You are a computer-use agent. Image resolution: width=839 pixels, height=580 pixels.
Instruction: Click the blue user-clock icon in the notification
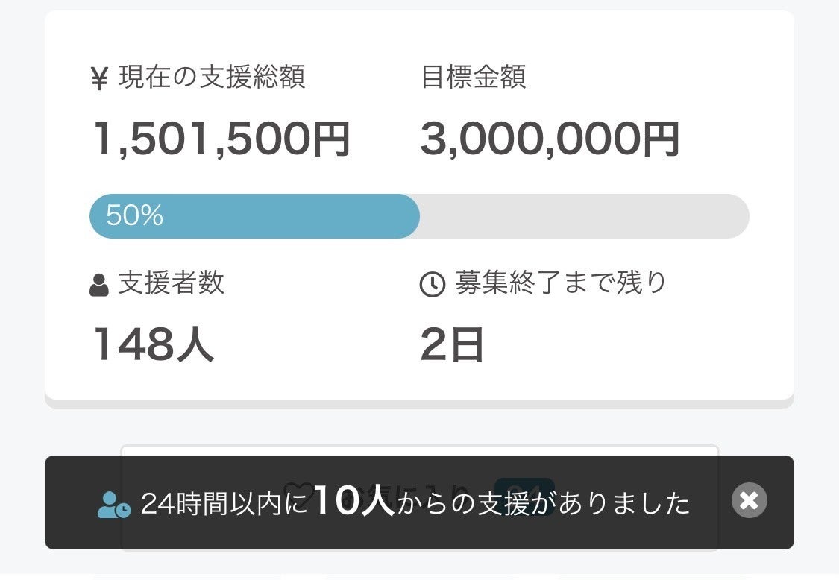(x=114, y=505)
